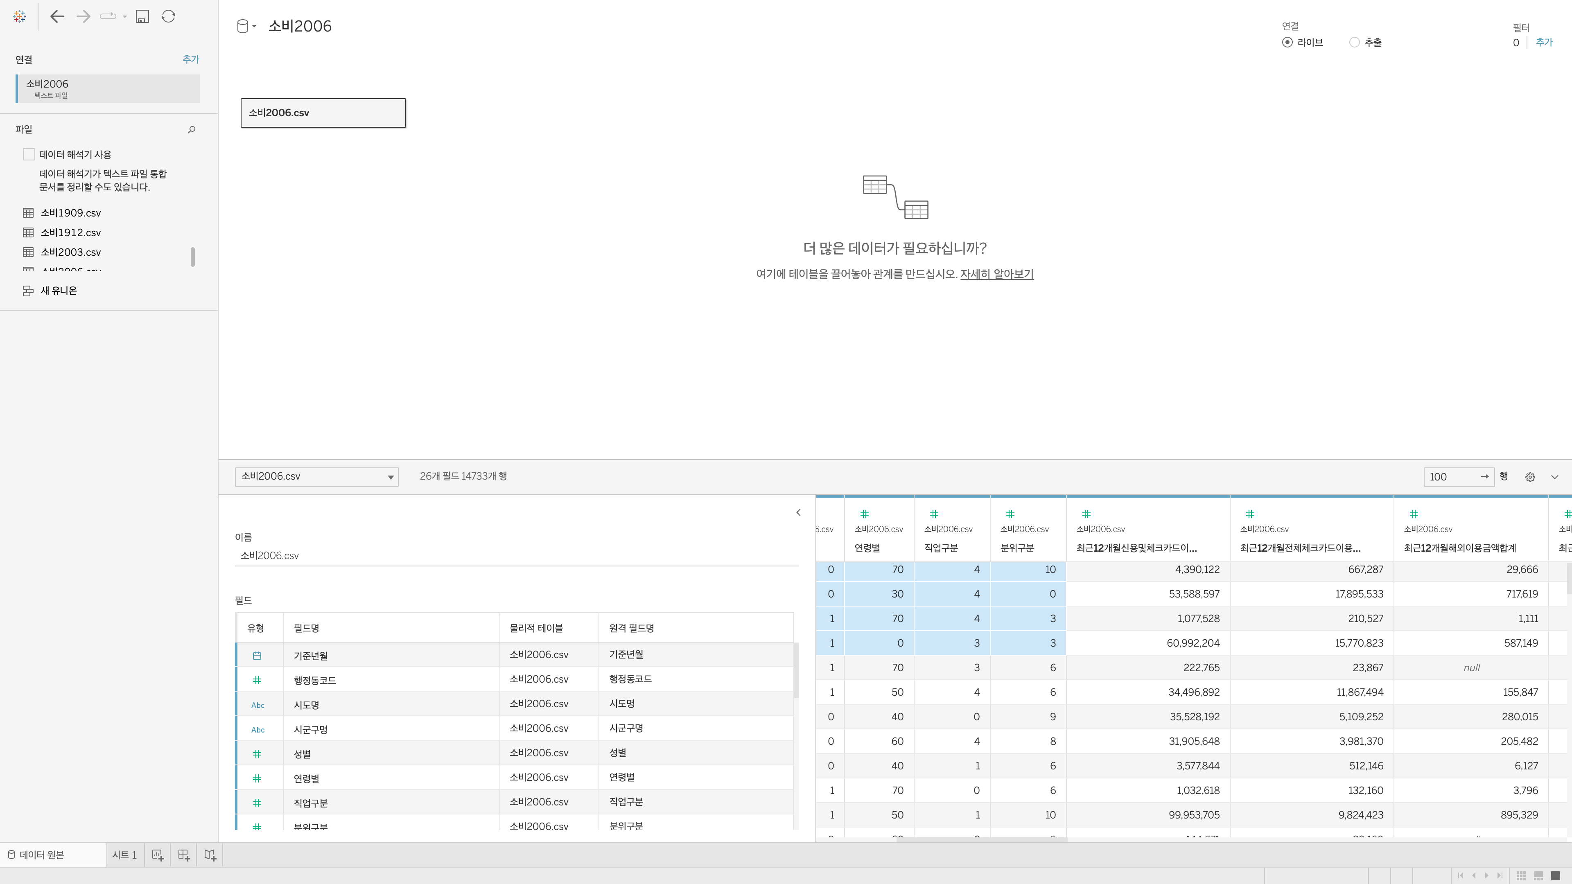The width and height of the screenshot is (1572, 884).
Task: Collapse the table details pane chevron
Action: (798, 512)
